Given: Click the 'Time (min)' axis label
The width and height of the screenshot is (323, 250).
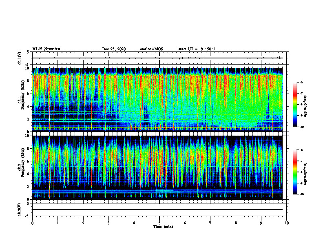Looking at the screenshot, I should [163, 227].
